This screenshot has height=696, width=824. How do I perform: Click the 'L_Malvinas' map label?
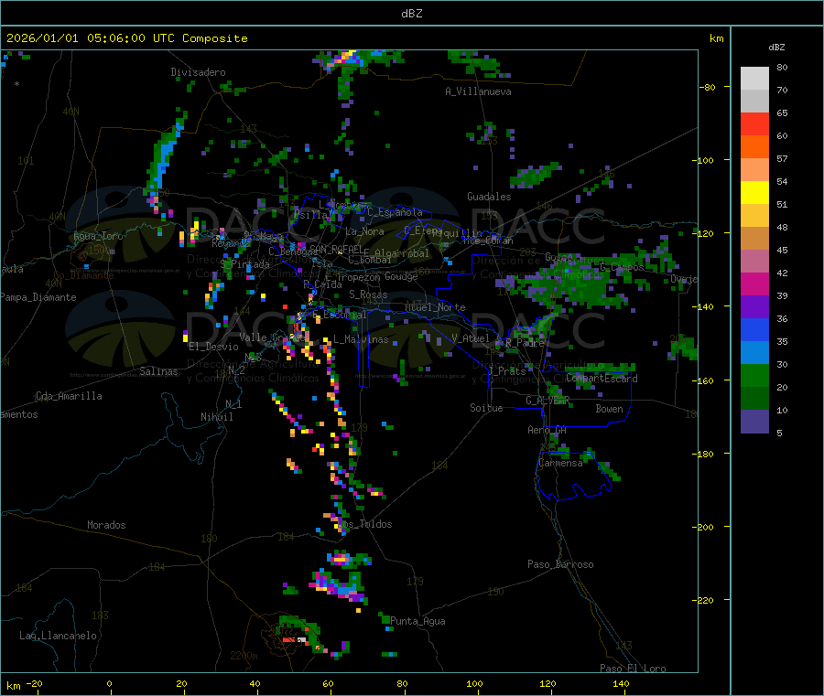pos(361,339)
